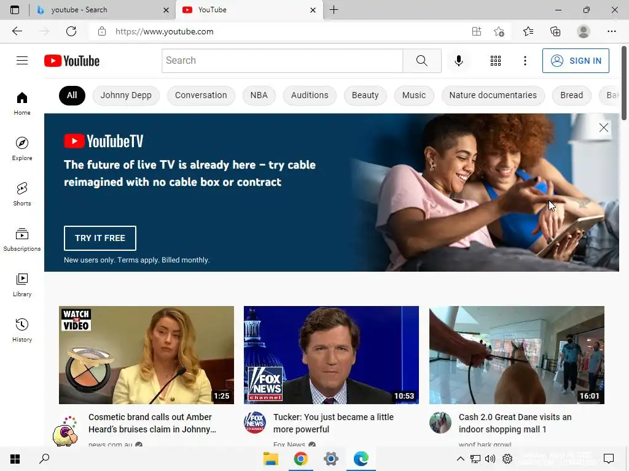Open the YouTube guide hamburger menu
Image resolution: width=629 pixels, height=471 pixels.
click(x=22, y=61)
